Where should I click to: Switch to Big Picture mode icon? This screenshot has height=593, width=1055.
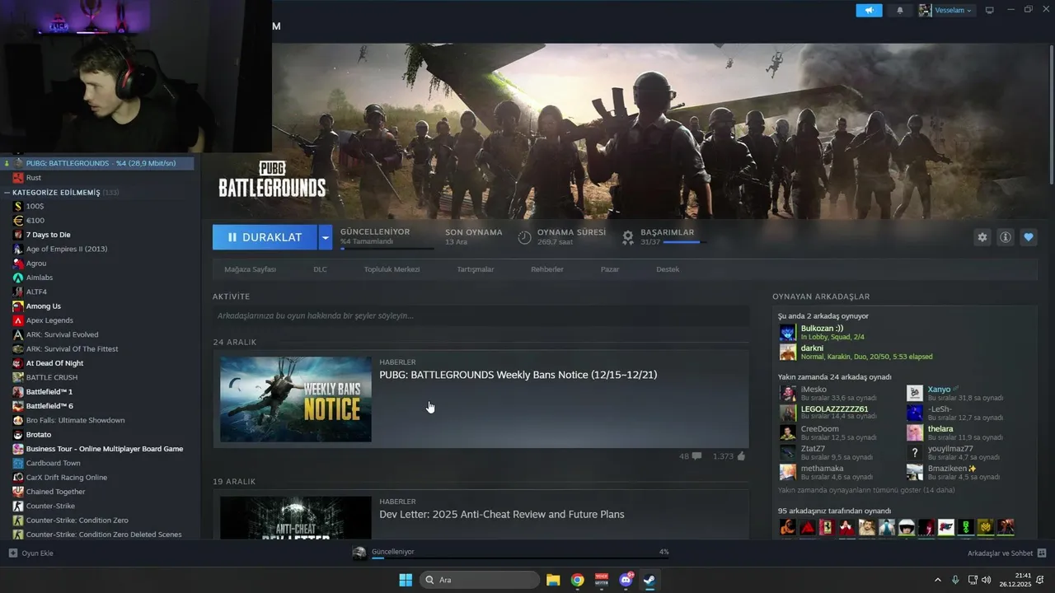tap(990, 11)
